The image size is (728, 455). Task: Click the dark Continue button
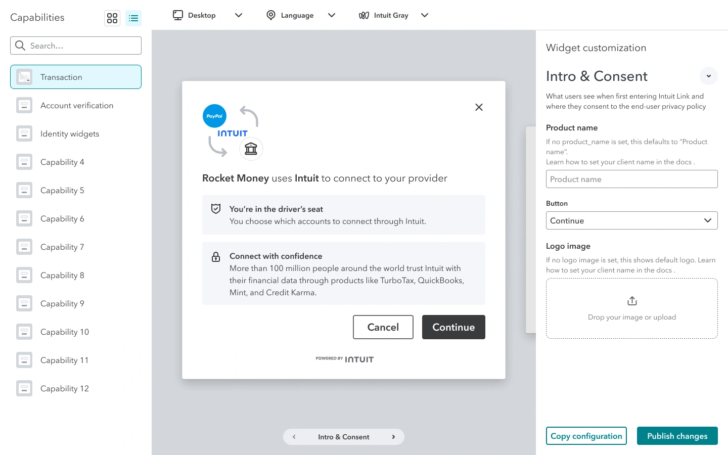(453, 327)
